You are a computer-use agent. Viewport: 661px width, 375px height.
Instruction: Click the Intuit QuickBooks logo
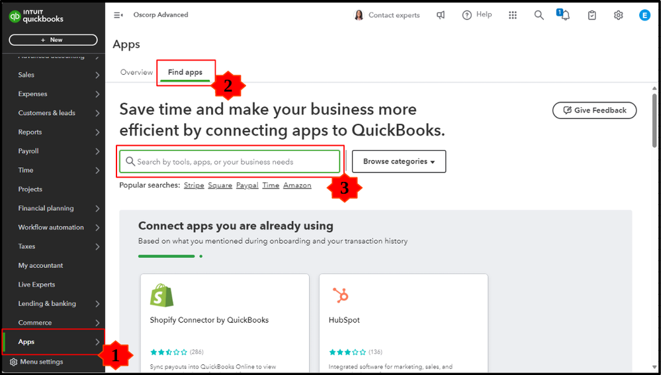pos(36,17)
